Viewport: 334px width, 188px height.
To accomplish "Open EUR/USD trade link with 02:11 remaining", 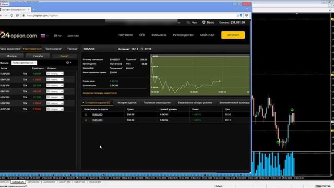I will [x=98, y=120].
